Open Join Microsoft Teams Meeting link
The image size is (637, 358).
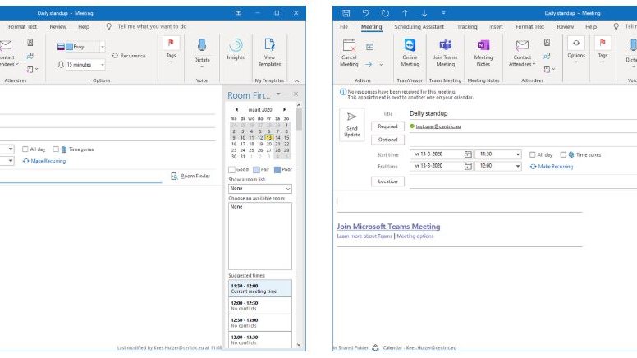pos(388,227)
